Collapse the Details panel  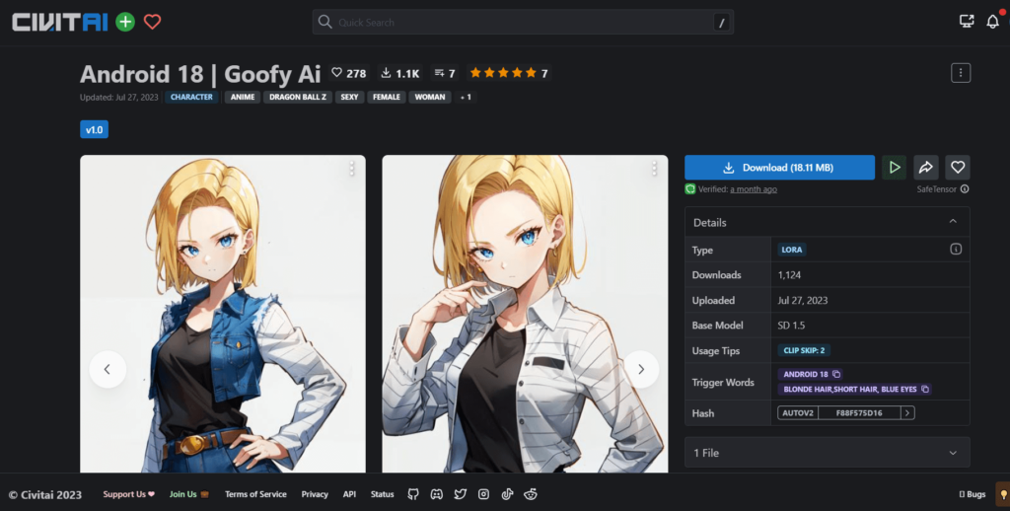[x=952, y=222]
